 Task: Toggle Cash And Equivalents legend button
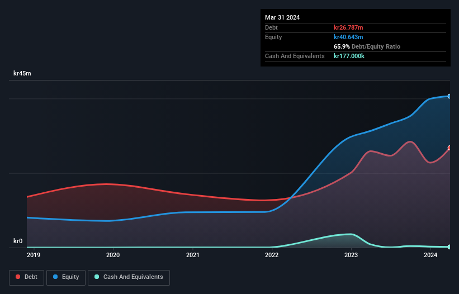click(x=129, y=277)
